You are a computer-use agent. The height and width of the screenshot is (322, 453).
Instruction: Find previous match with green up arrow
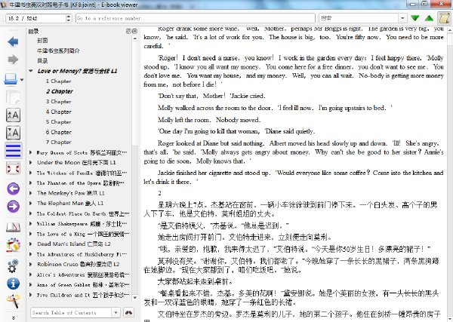click(429, 18)
